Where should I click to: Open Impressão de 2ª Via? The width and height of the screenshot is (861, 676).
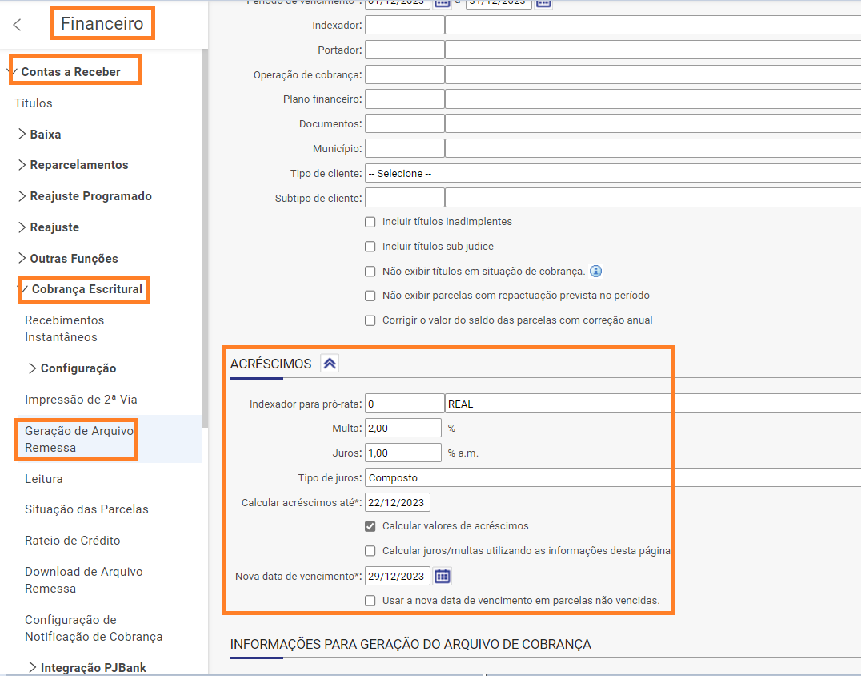coord(81,400)
